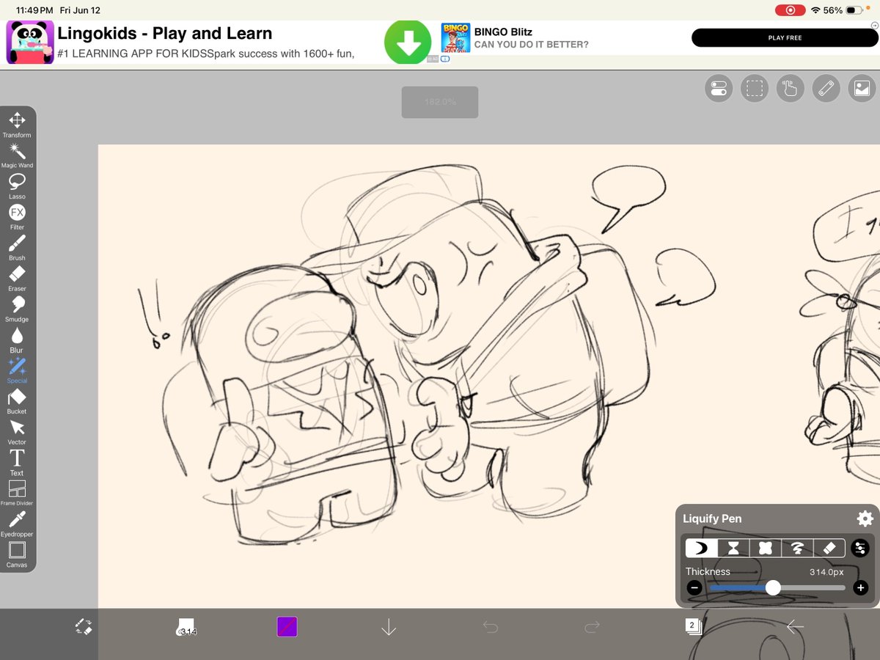880x660 pixels.
Task: Open the selection area dashed-square tool
Action: click(x=755, y=89)
